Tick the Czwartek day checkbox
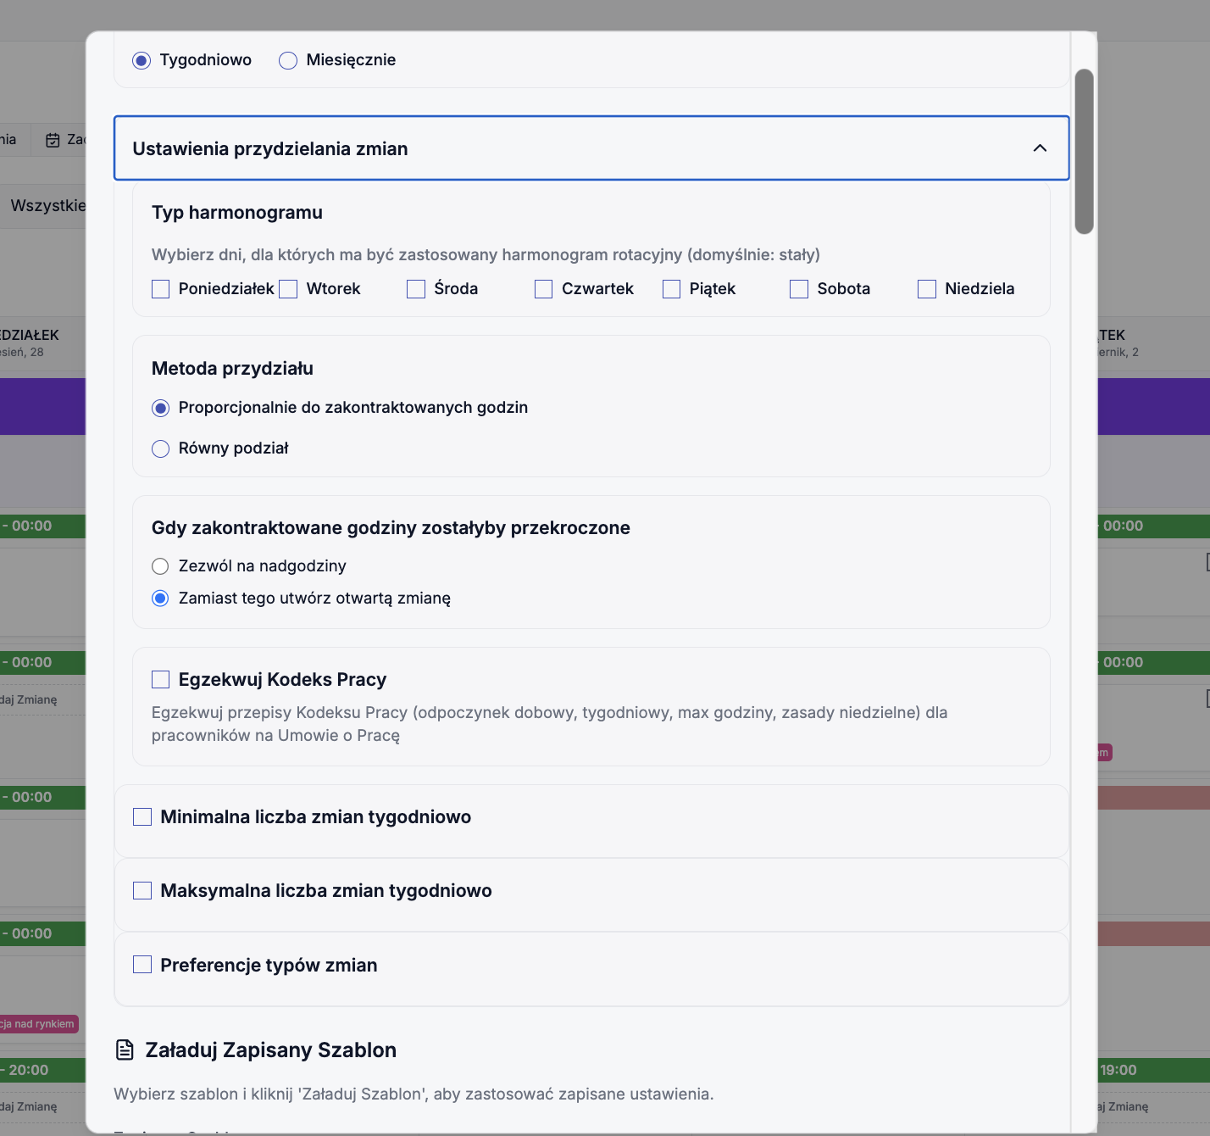This screenshot has height=1136, width=1210. [543, 289]
